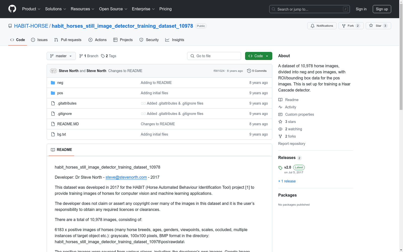Open the bg.txt file name
The width and height of the screenshot is (403, 252).
pyautogui.click(x=61, y=134)
